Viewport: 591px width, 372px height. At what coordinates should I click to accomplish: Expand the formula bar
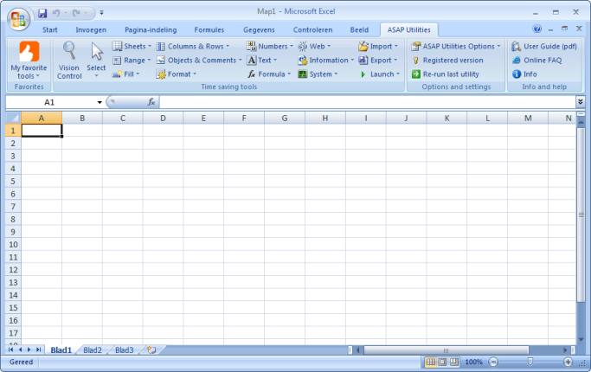[x=581, y=101]
